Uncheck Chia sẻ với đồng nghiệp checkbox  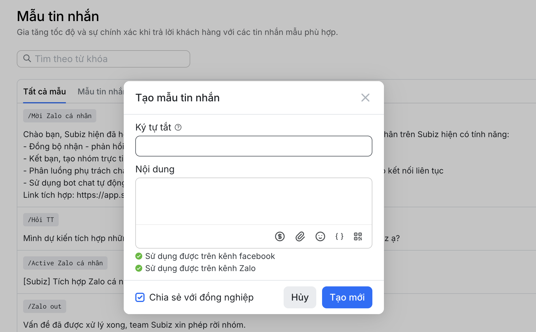coord(140,297)
